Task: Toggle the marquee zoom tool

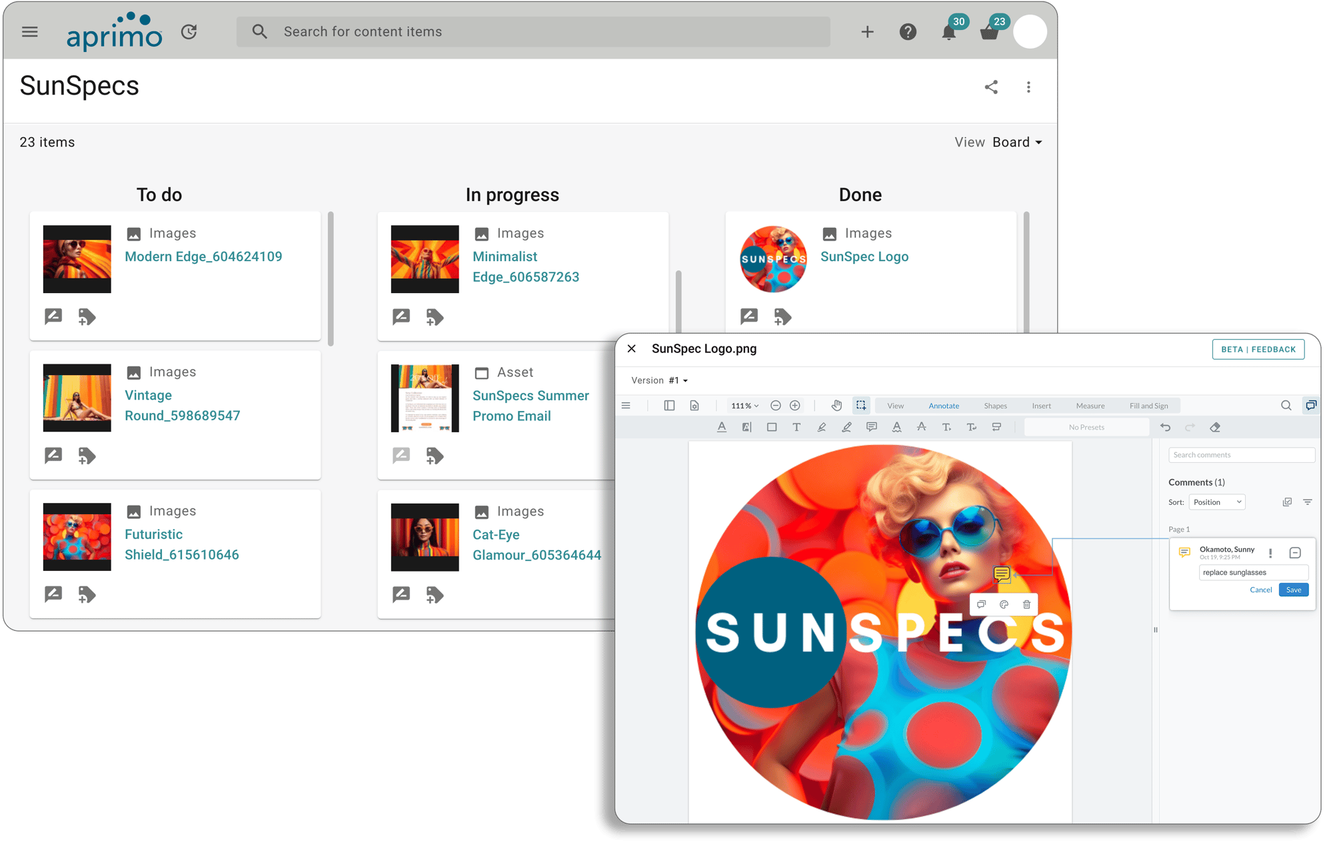Action: (861, 405)
